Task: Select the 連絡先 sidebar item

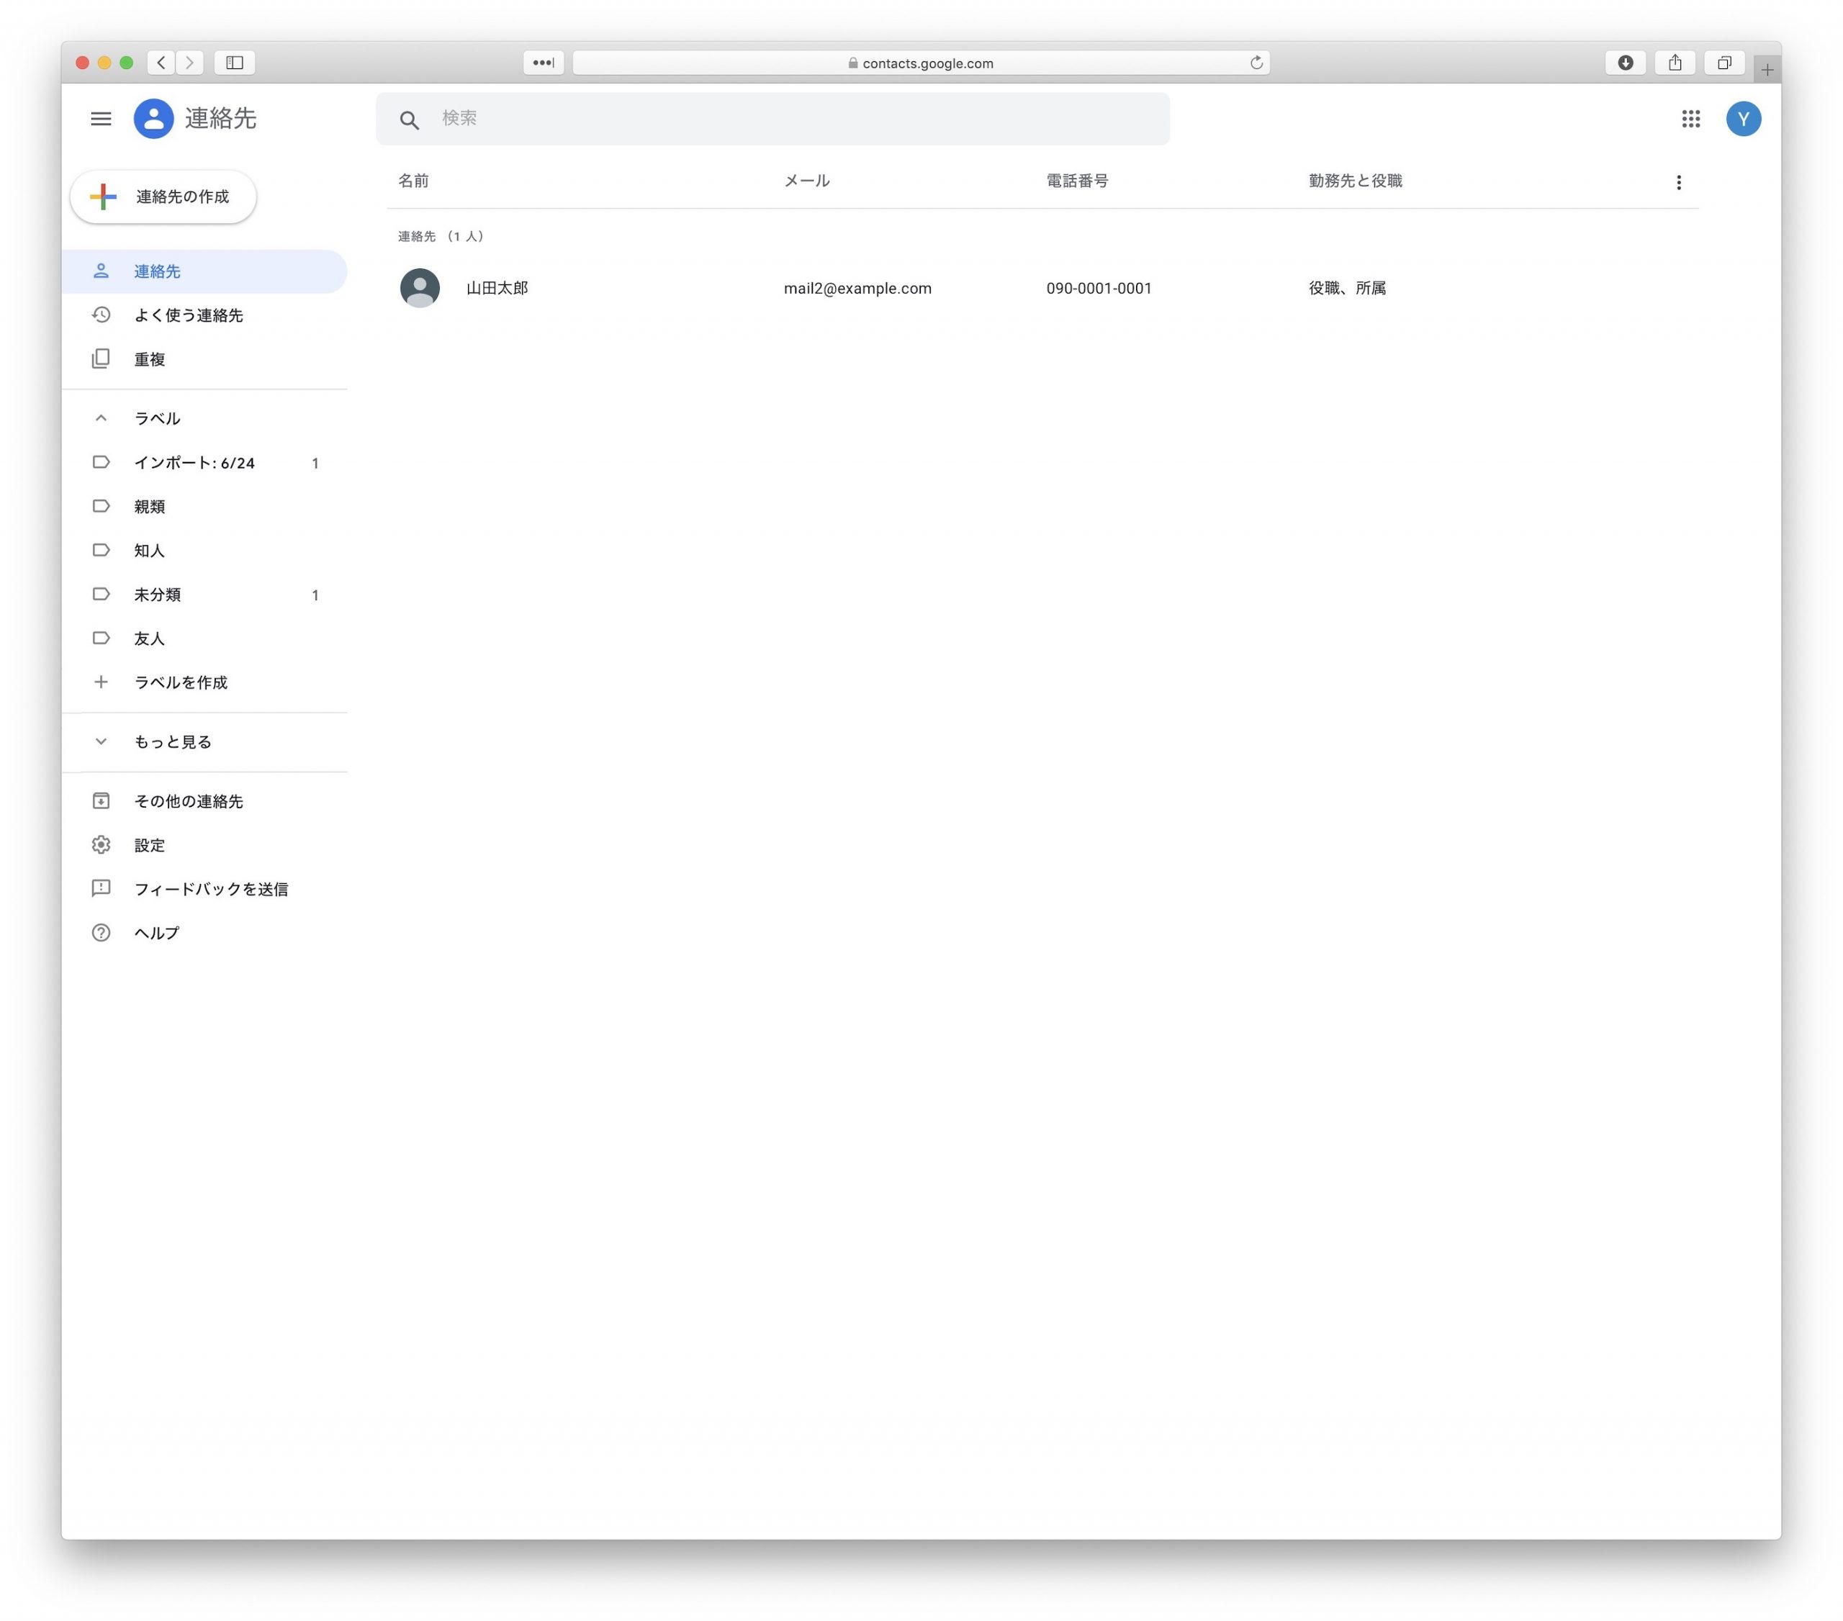Action: 157,271
